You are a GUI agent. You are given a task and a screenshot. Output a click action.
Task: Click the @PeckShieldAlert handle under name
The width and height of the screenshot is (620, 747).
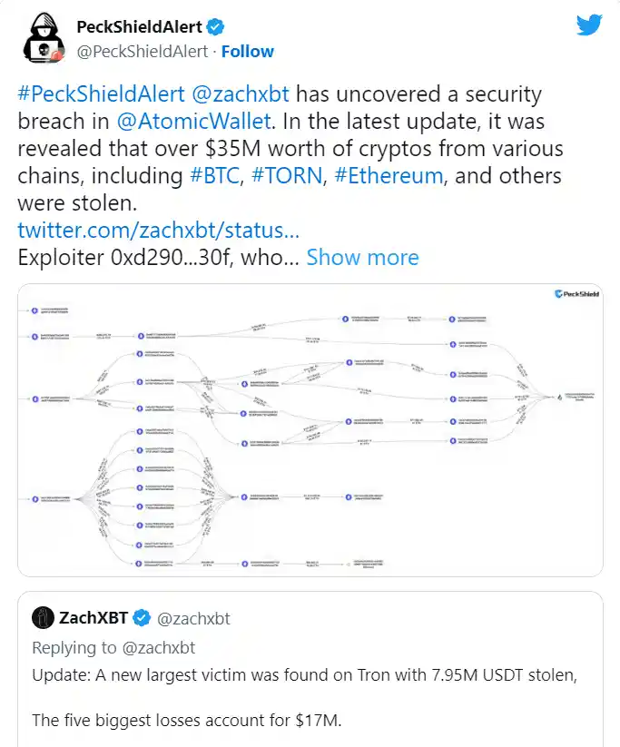pos(143,52)
